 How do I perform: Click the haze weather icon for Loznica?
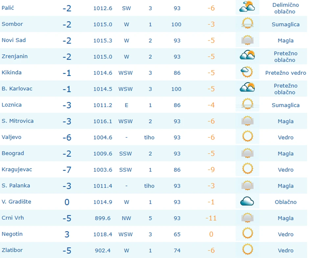click(247, 104)
